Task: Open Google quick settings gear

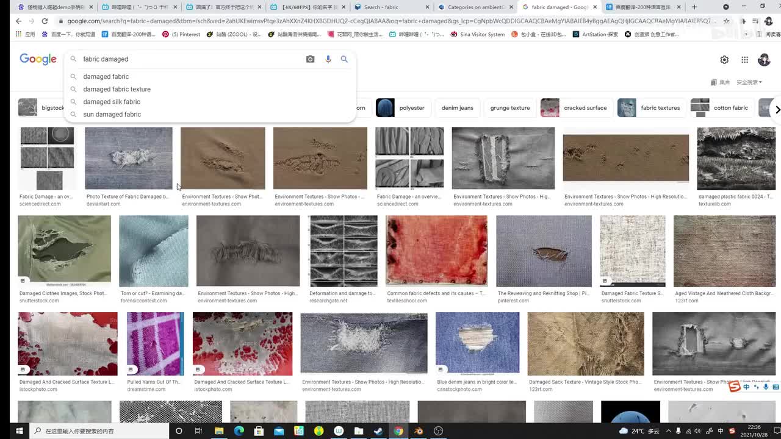Action: click(x=724, y=60)
